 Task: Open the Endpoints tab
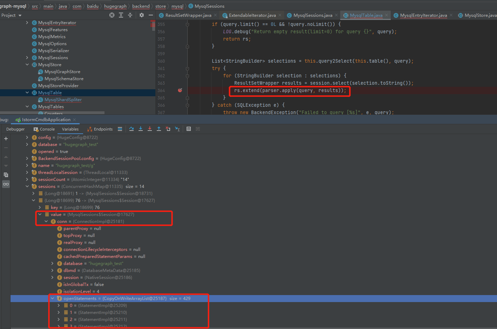point(100,129)
